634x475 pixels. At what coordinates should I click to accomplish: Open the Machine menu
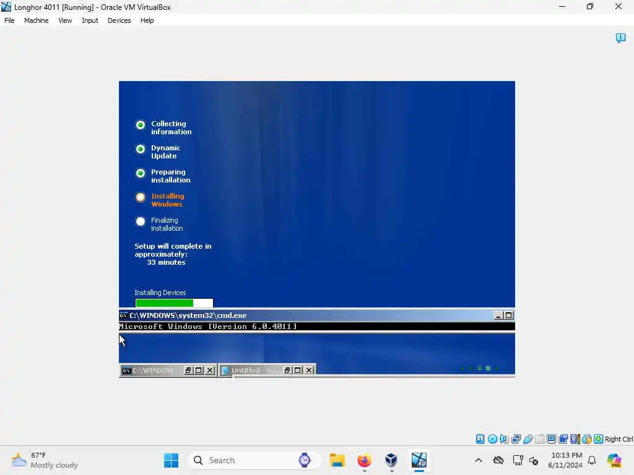click(x=36, y=20)
